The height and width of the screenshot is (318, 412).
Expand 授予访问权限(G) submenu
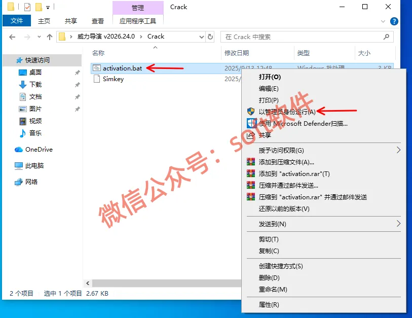coord(324,151)
